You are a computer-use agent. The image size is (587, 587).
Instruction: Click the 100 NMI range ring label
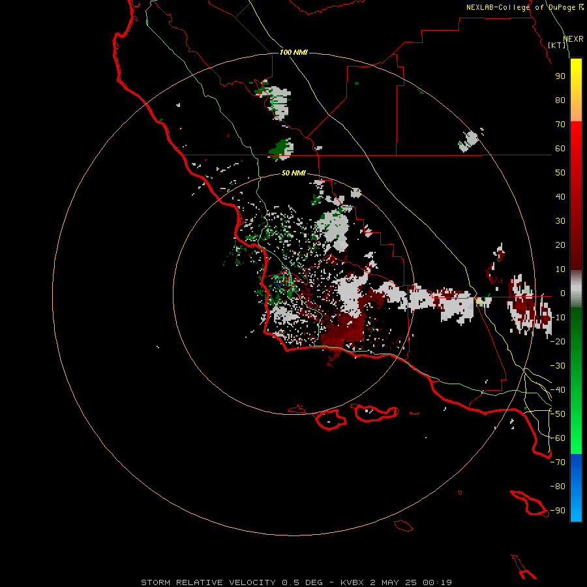click(293, 52)
